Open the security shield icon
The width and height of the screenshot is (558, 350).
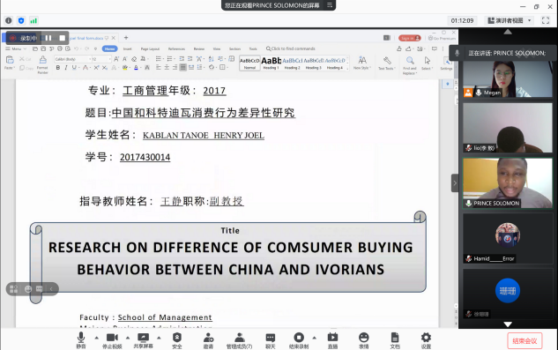pyautogui.click(x=177, y=340)
